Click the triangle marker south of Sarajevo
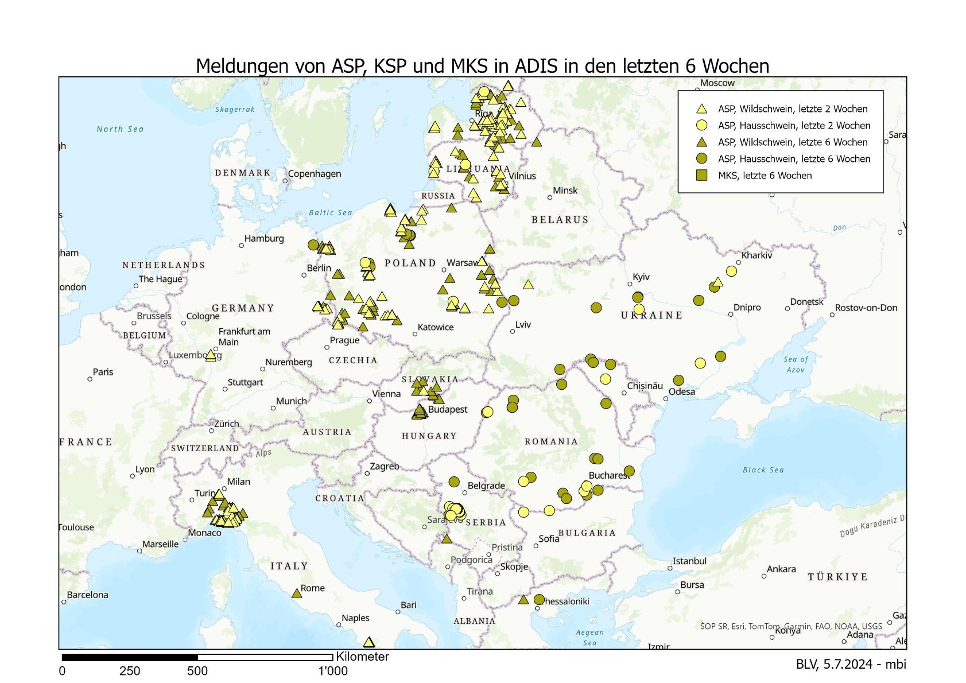 click(447, 538)
